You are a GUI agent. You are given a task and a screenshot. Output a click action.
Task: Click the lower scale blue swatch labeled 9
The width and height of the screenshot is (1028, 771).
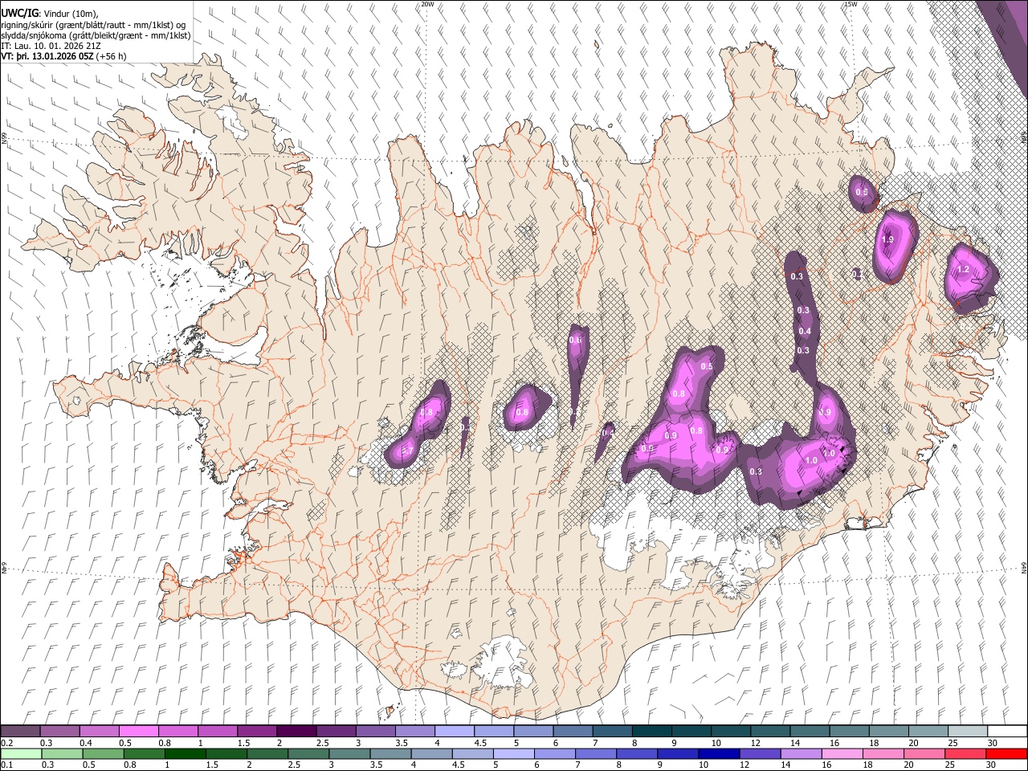click(676, 753)
